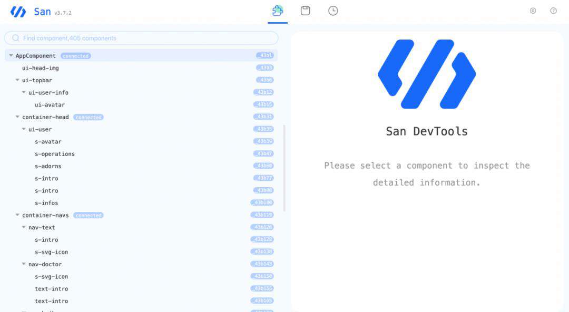
Task: Click the connected tag beside AppComponent
Action: [75, 56]
